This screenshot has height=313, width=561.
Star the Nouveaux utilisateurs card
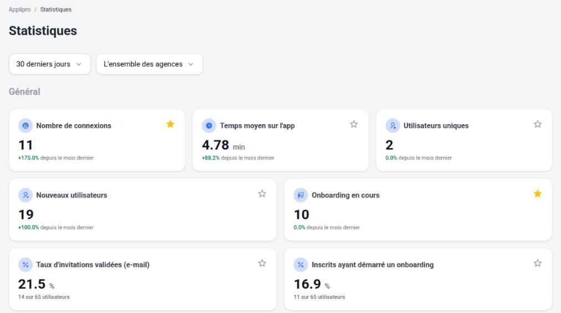click(x=262, y=193)
